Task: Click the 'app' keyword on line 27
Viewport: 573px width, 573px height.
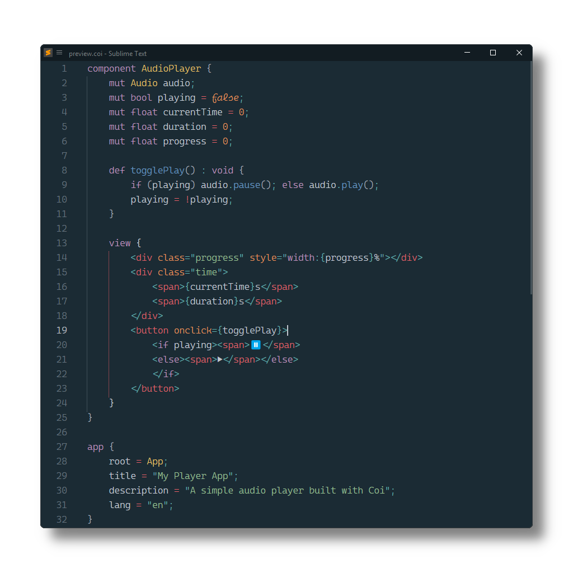Action: pos(95,447)
